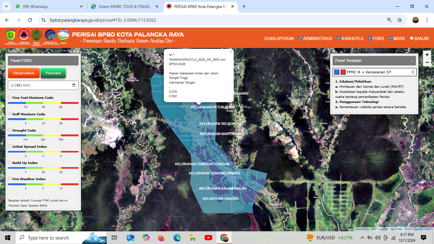Open the browser zoom magnifier icon
This screenshot has width=434, height=244.
tap(389, 20)
